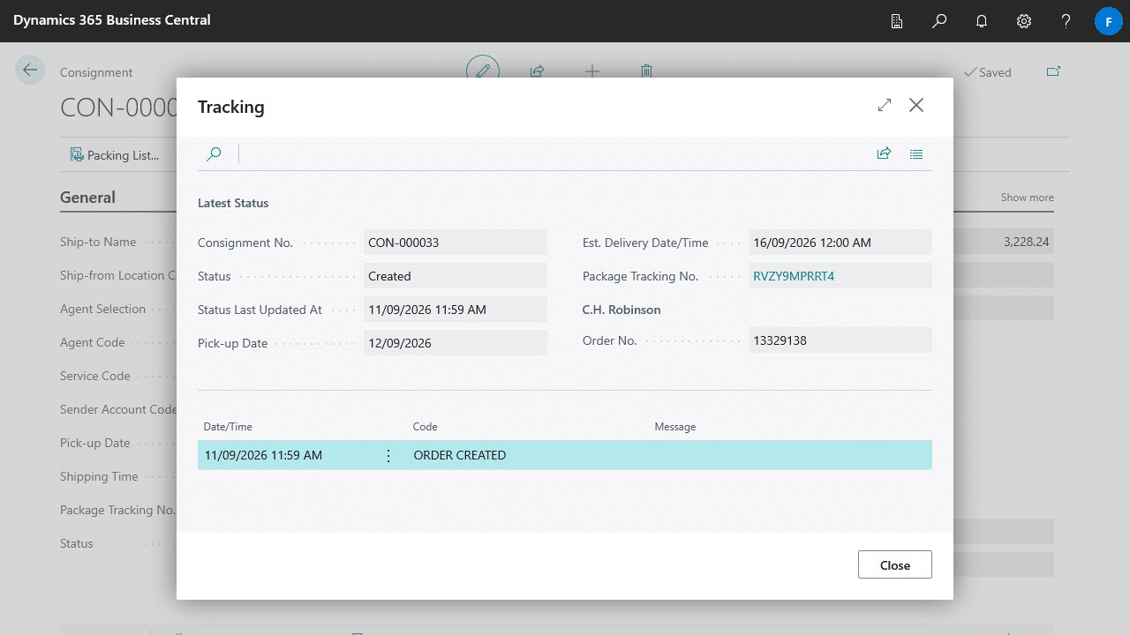Click the search icon in Tracking dialog
This screenshot has width=1130, height=635.
(214, 154)
